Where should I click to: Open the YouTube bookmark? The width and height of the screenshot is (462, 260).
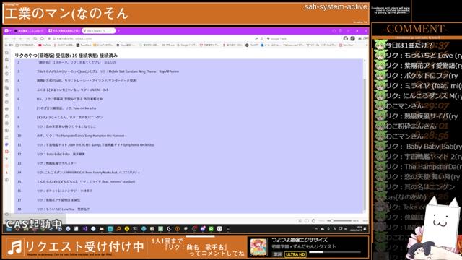45,45
